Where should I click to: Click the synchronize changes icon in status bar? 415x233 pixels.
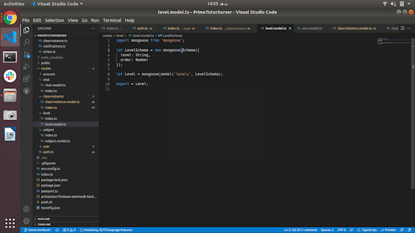pos(57,230)
